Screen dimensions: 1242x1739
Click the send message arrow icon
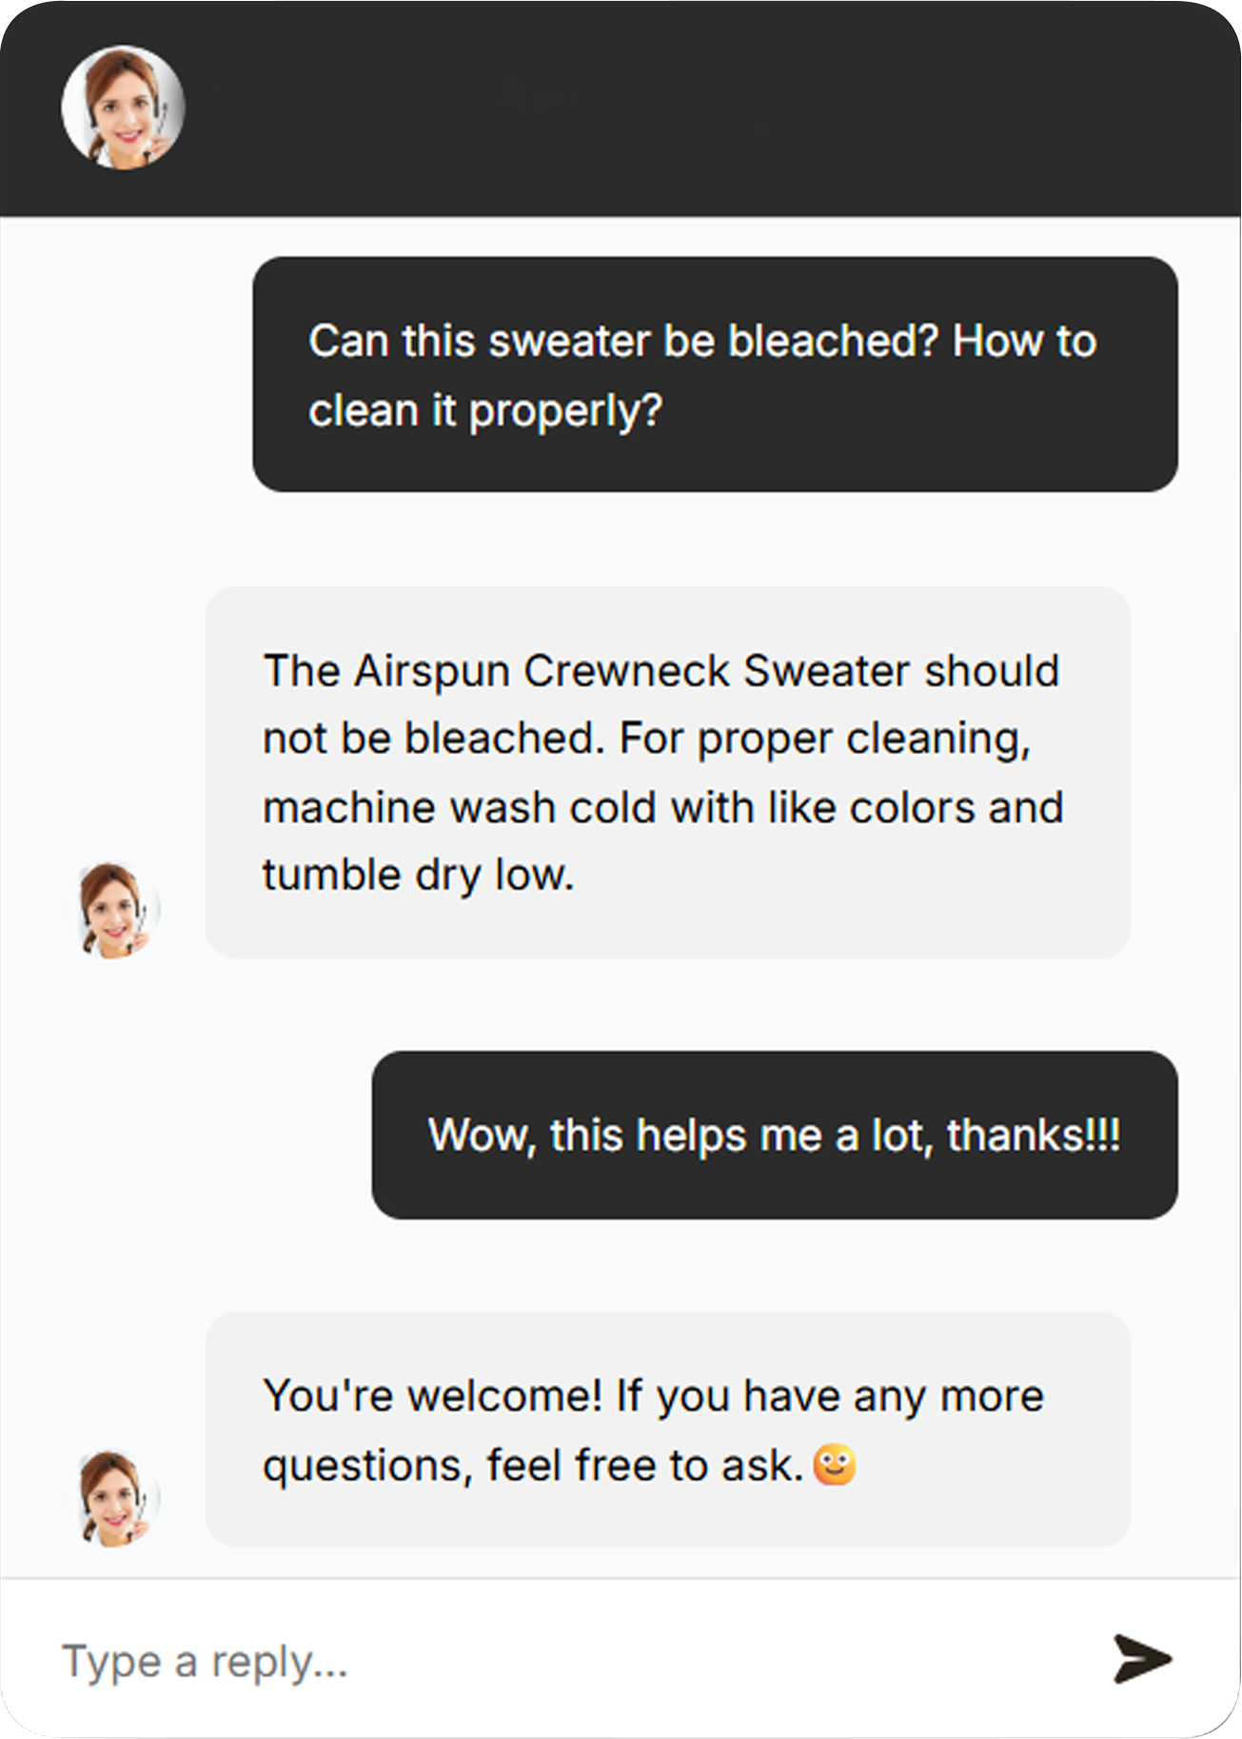click(x=1142, y=1659)
